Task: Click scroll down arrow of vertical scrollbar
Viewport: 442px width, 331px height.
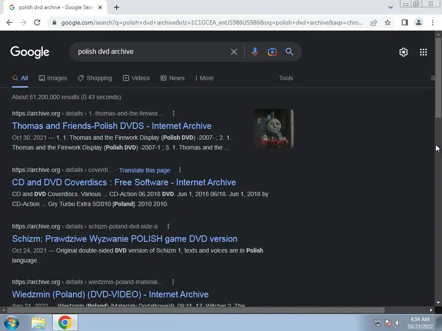Action: click(x=438, y=303)
